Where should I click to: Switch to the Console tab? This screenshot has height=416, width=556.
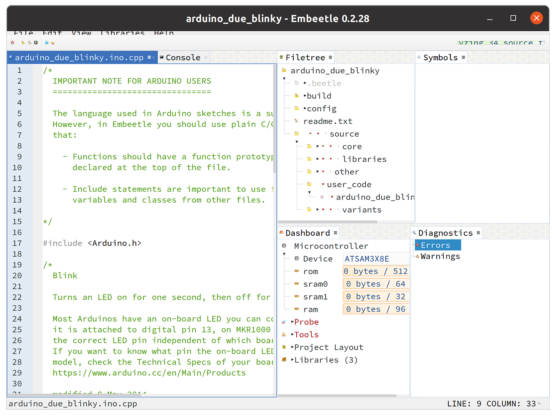(x=183, y=57)
